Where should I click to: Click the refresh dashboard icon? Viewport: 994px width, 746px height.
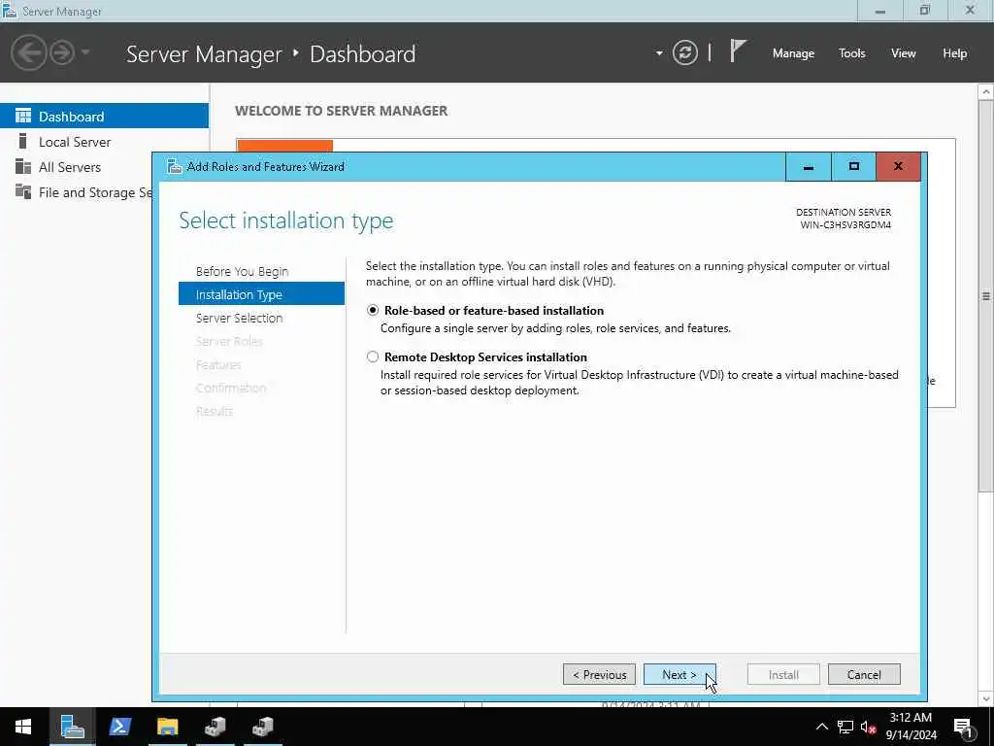pyautogui.click(x=684, y=52)
